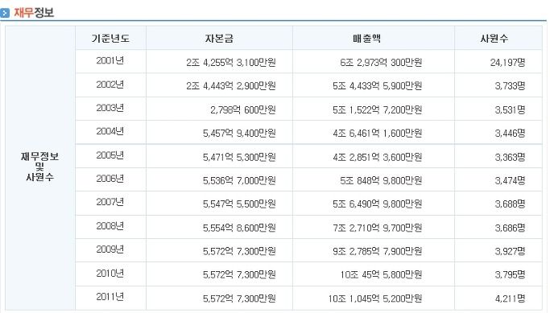Select the 2004년 year cell

click(110, 131)
